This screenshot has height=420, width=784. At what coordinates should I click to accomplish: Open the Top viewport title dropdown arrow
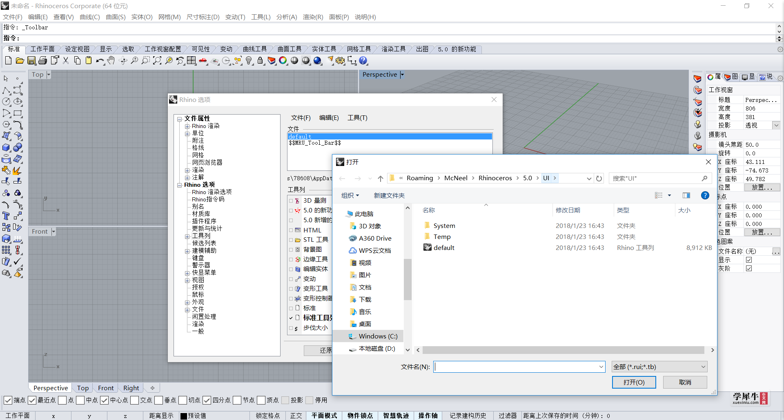point(48,75)
